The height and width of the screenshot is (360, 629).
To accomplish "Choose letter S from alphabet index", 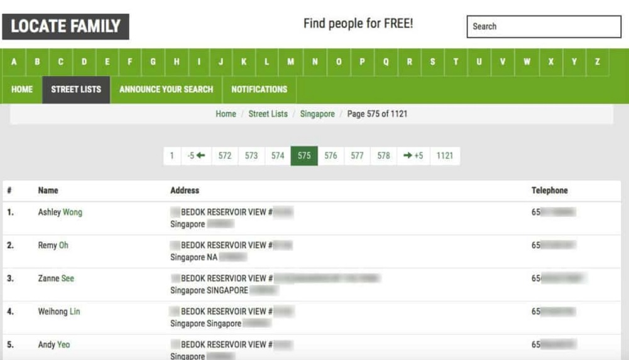I will coord(432,62).
